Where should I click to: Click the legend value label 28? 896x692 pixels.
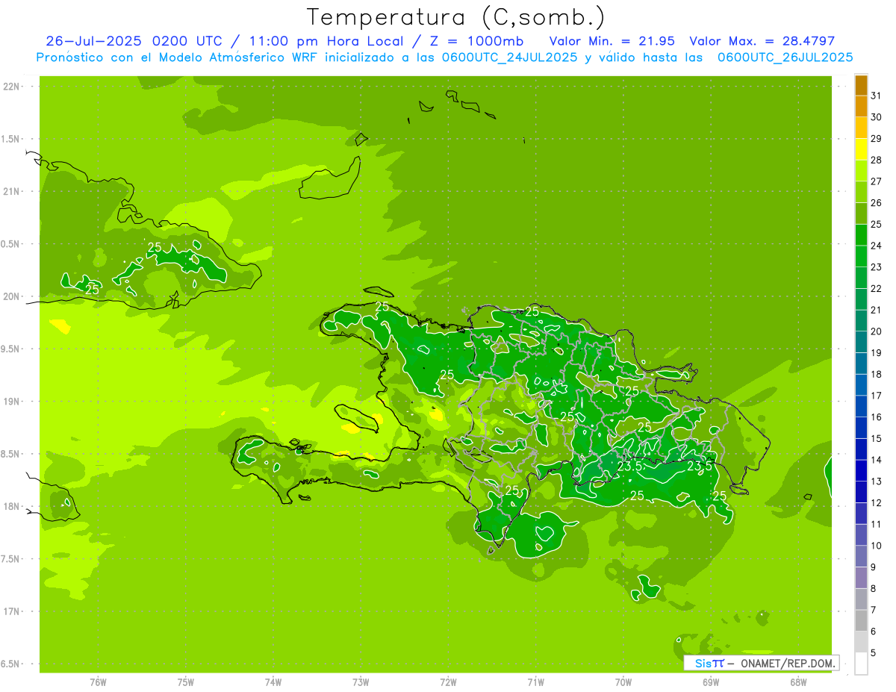[876, 160]
